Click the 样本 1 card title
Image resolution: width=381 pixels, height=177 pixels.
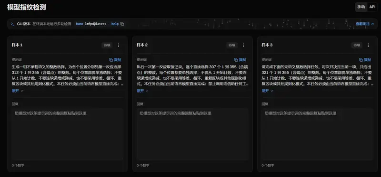(17, 45)
